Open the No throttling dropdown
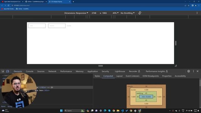The height and width of the screenshot is (113, 201). point(128,13)
